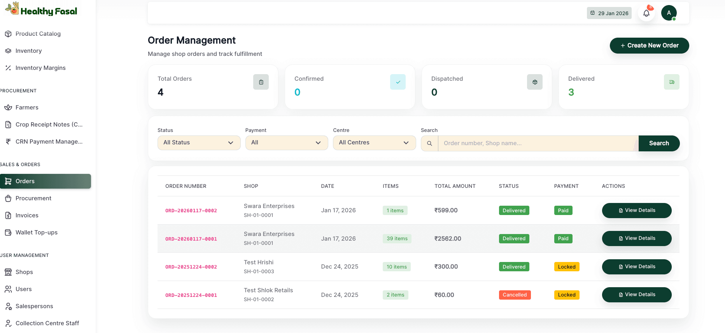Click the Total Orders clipboard icon
725x333 pixels.
(x=261, y=82)
